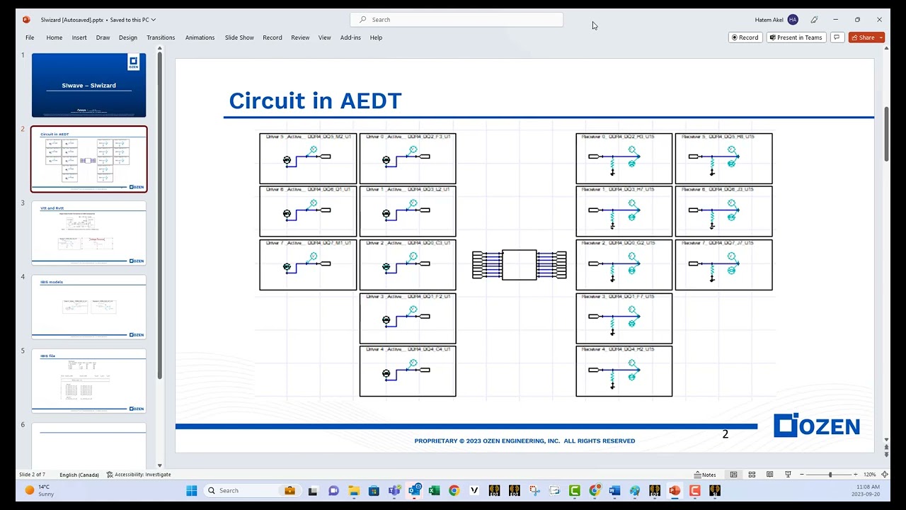Screen dimensions: 906x510
Task: Open the Review tab
Action: pyautogui.click(x=300, y=38)
